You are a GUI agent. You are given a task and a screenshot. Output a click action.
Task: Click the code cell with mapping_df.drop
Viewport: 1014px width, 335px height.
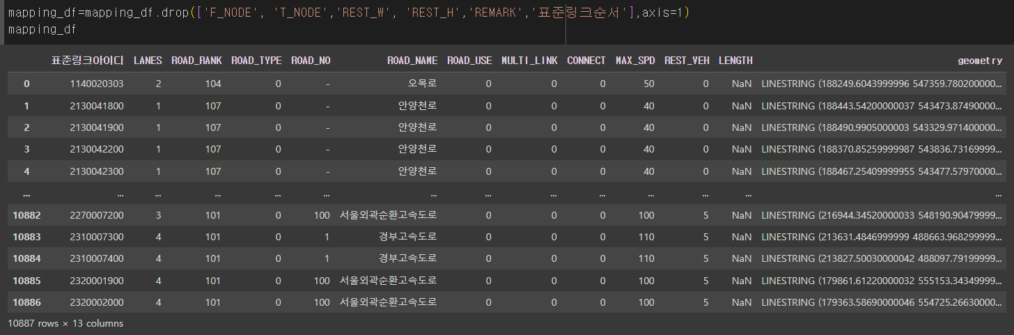[x=507, y=22]
